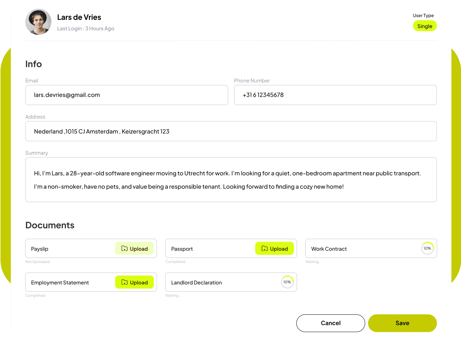Click the Email input field
The width and height of the screenshot is (461, 341).
tap(127, 95)
